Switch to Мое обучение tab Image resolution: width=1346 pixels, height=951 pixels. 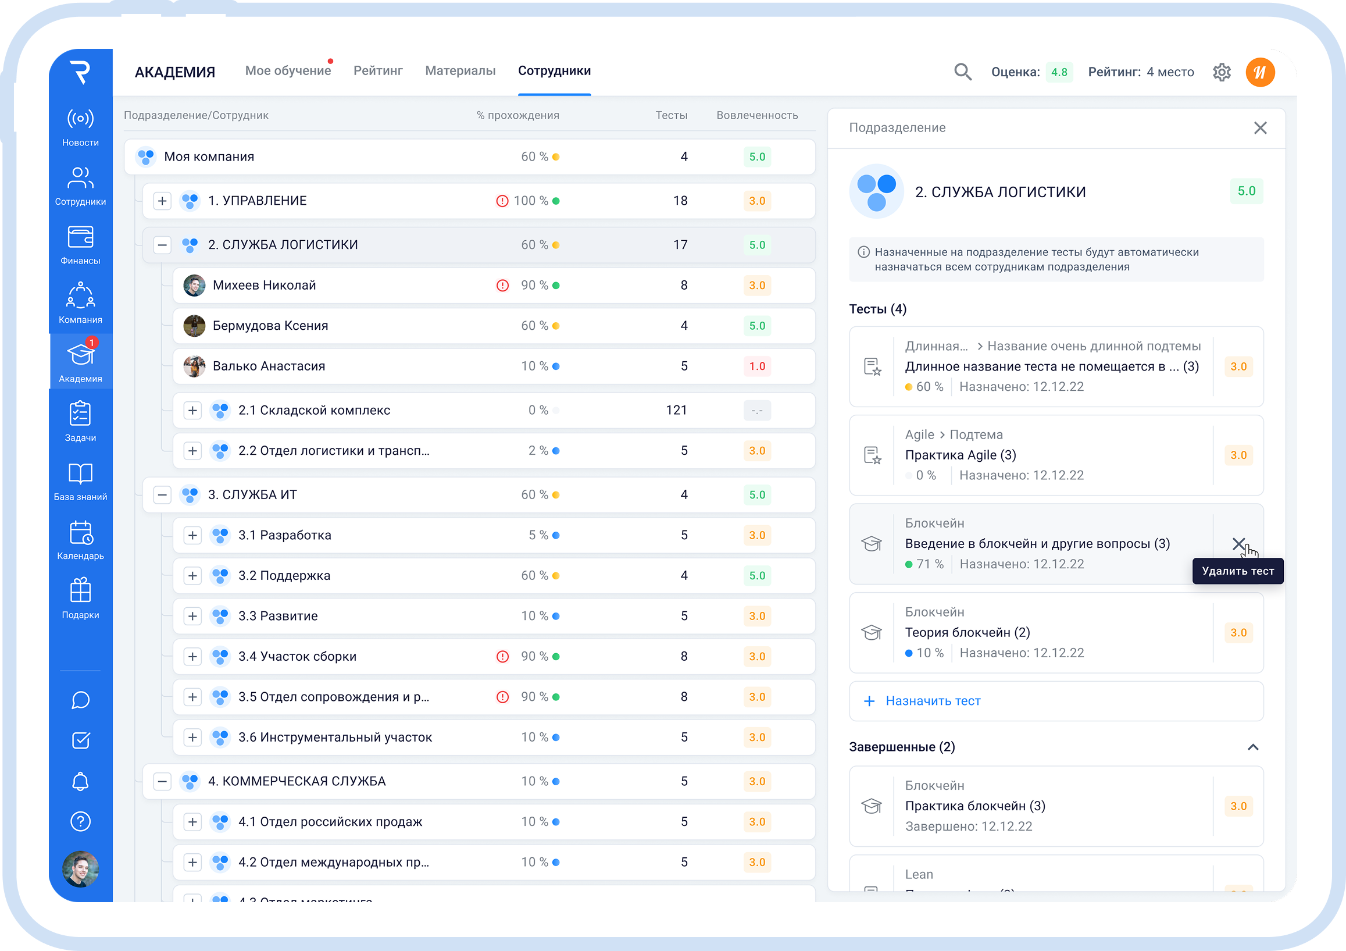coord(288,71)
